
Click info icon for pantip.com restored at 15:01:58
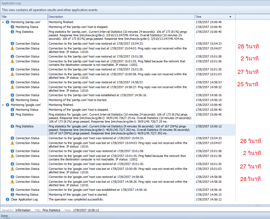click(12, 56)
